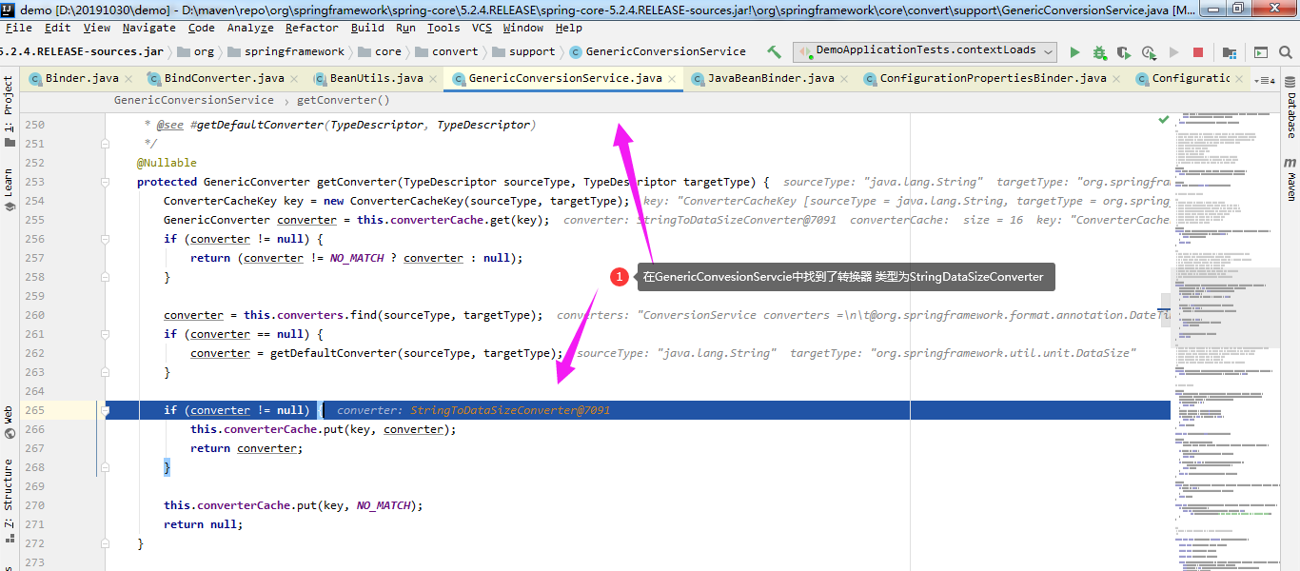Collapse the if block fold at line 261
The width and height of the screenshot is (1300, 571).
pos(107,334)
